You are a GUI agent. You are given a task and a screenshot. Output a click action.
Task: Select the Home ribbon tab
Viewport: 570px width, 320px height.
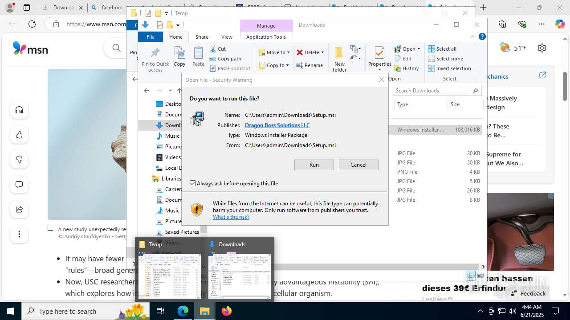tap(176, 37)
